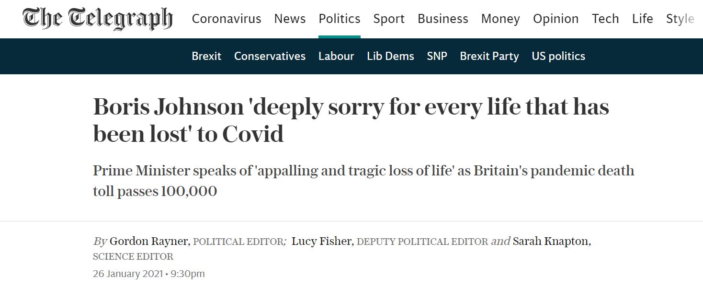Click The Telegraph logo
The height and width of the screenshot is (289, 703).
(x=97, y=19)
